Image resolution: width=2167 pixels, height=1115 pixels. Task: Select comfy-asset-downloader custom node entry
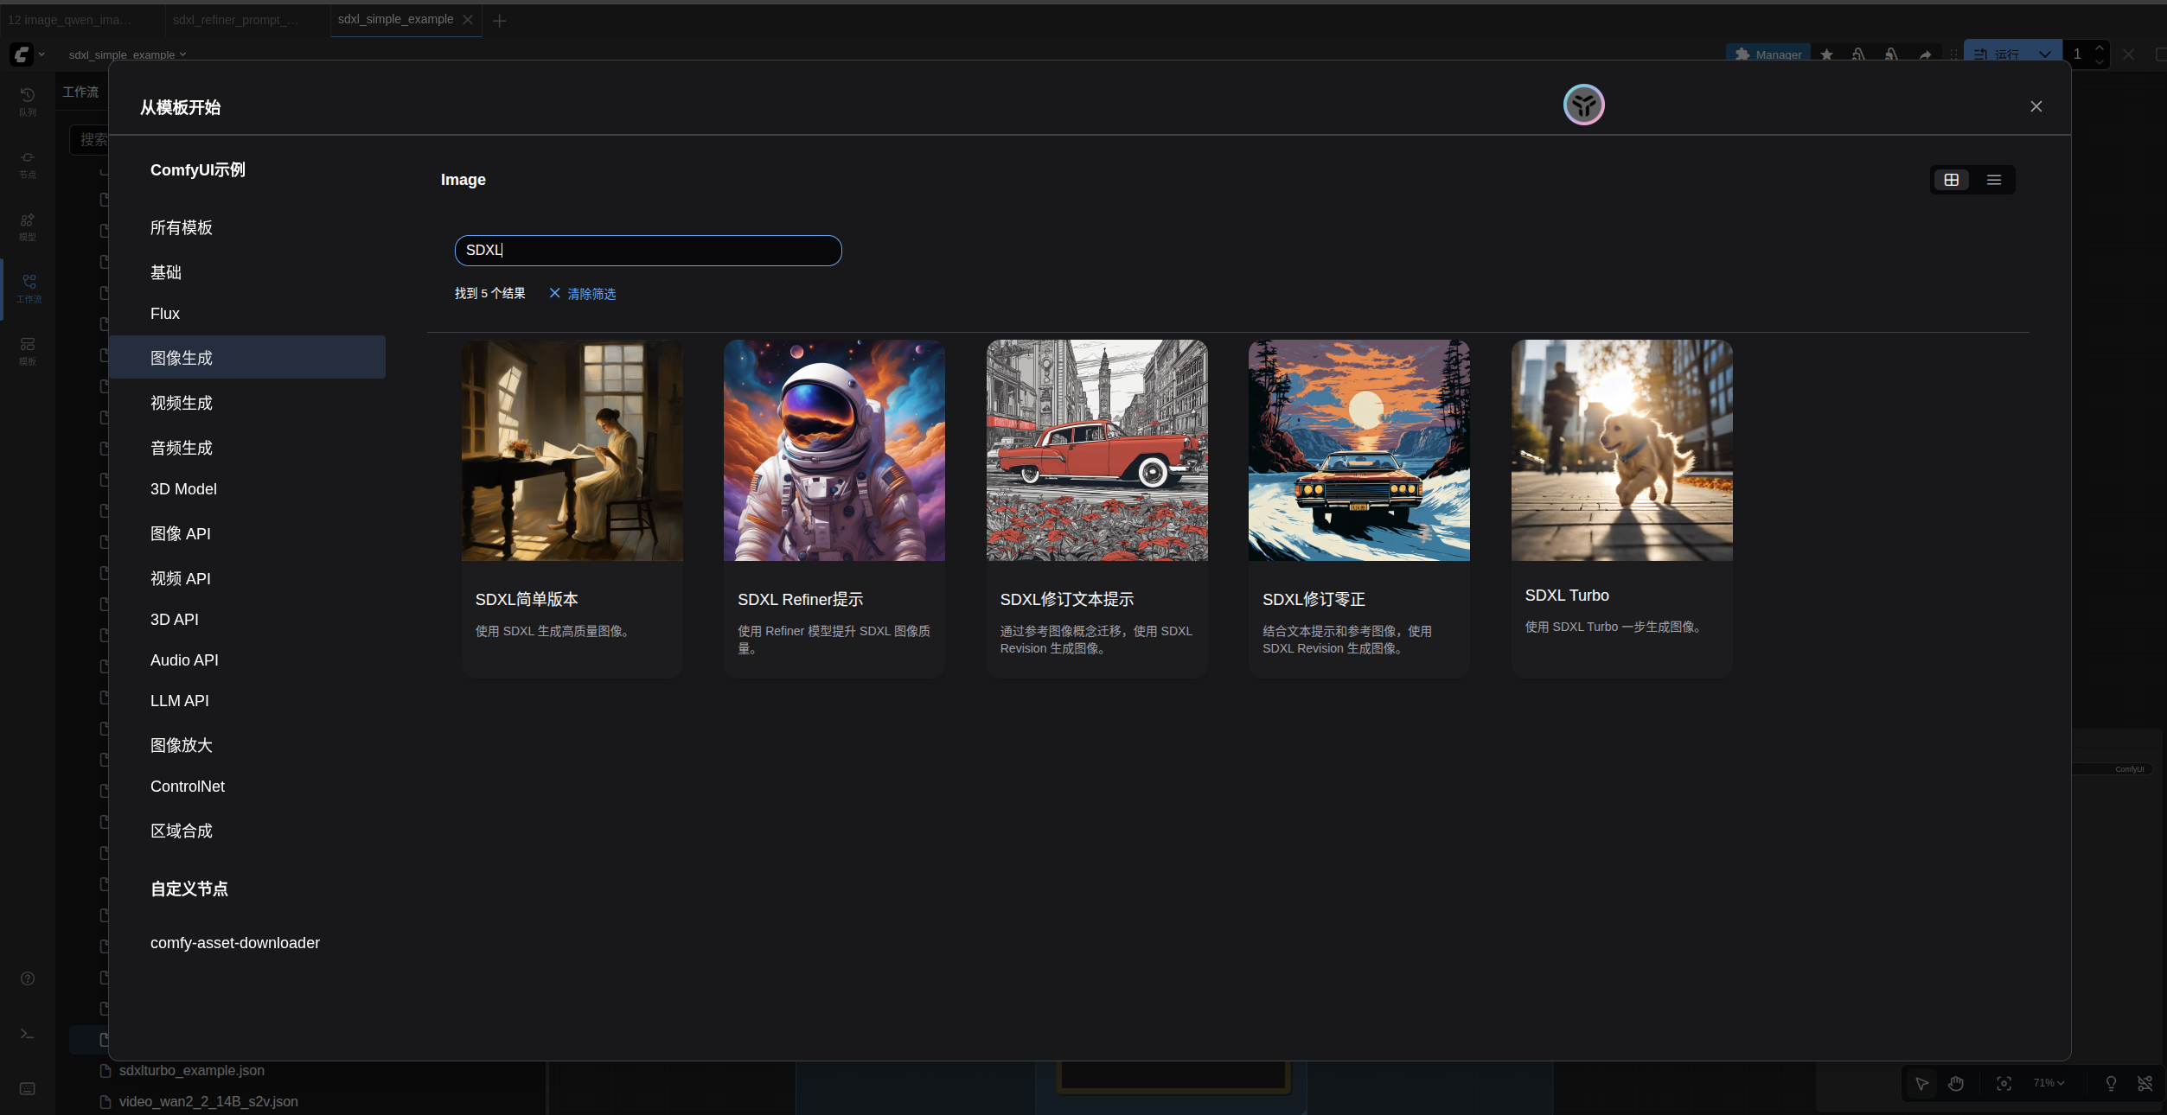[x=247, y=943]
